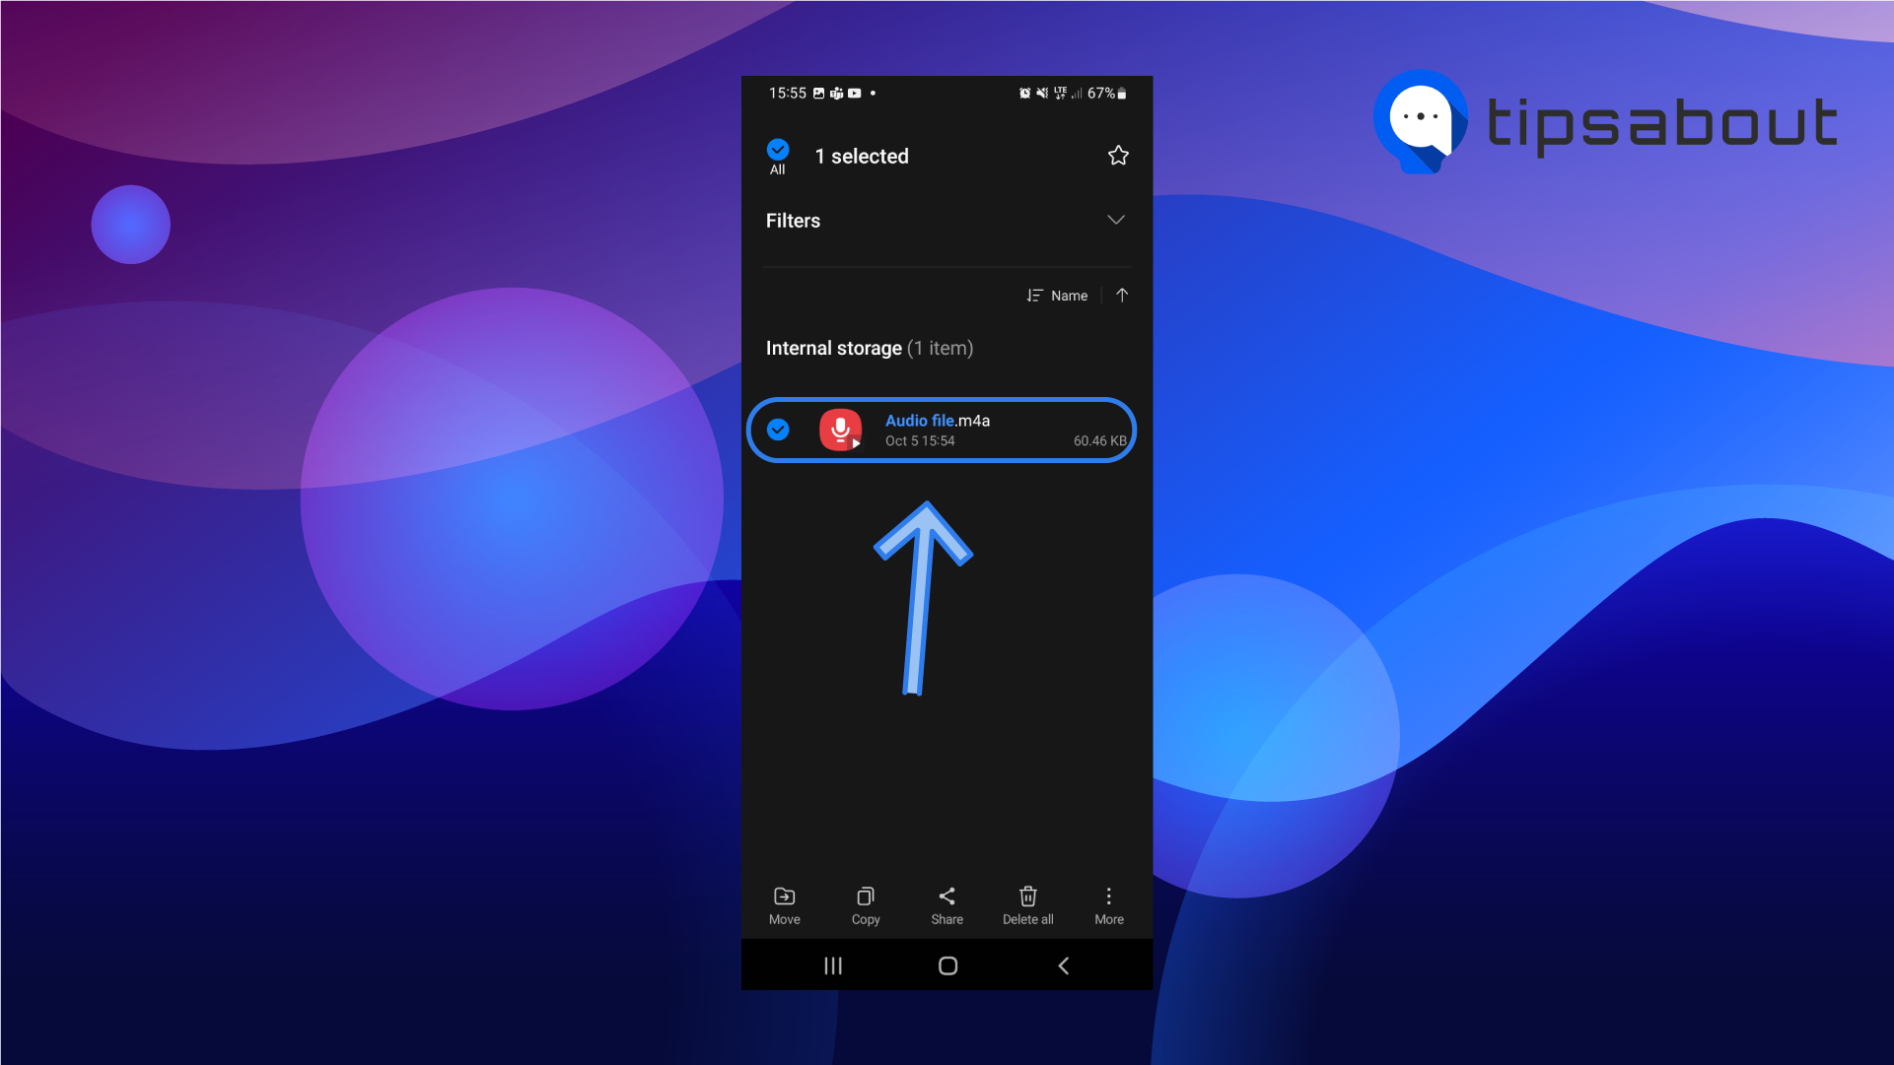The width and height of the screenshot is (1894, 1065).
Task: Toggle the selected checkbox on Audio file
Action: click(778, 430)
